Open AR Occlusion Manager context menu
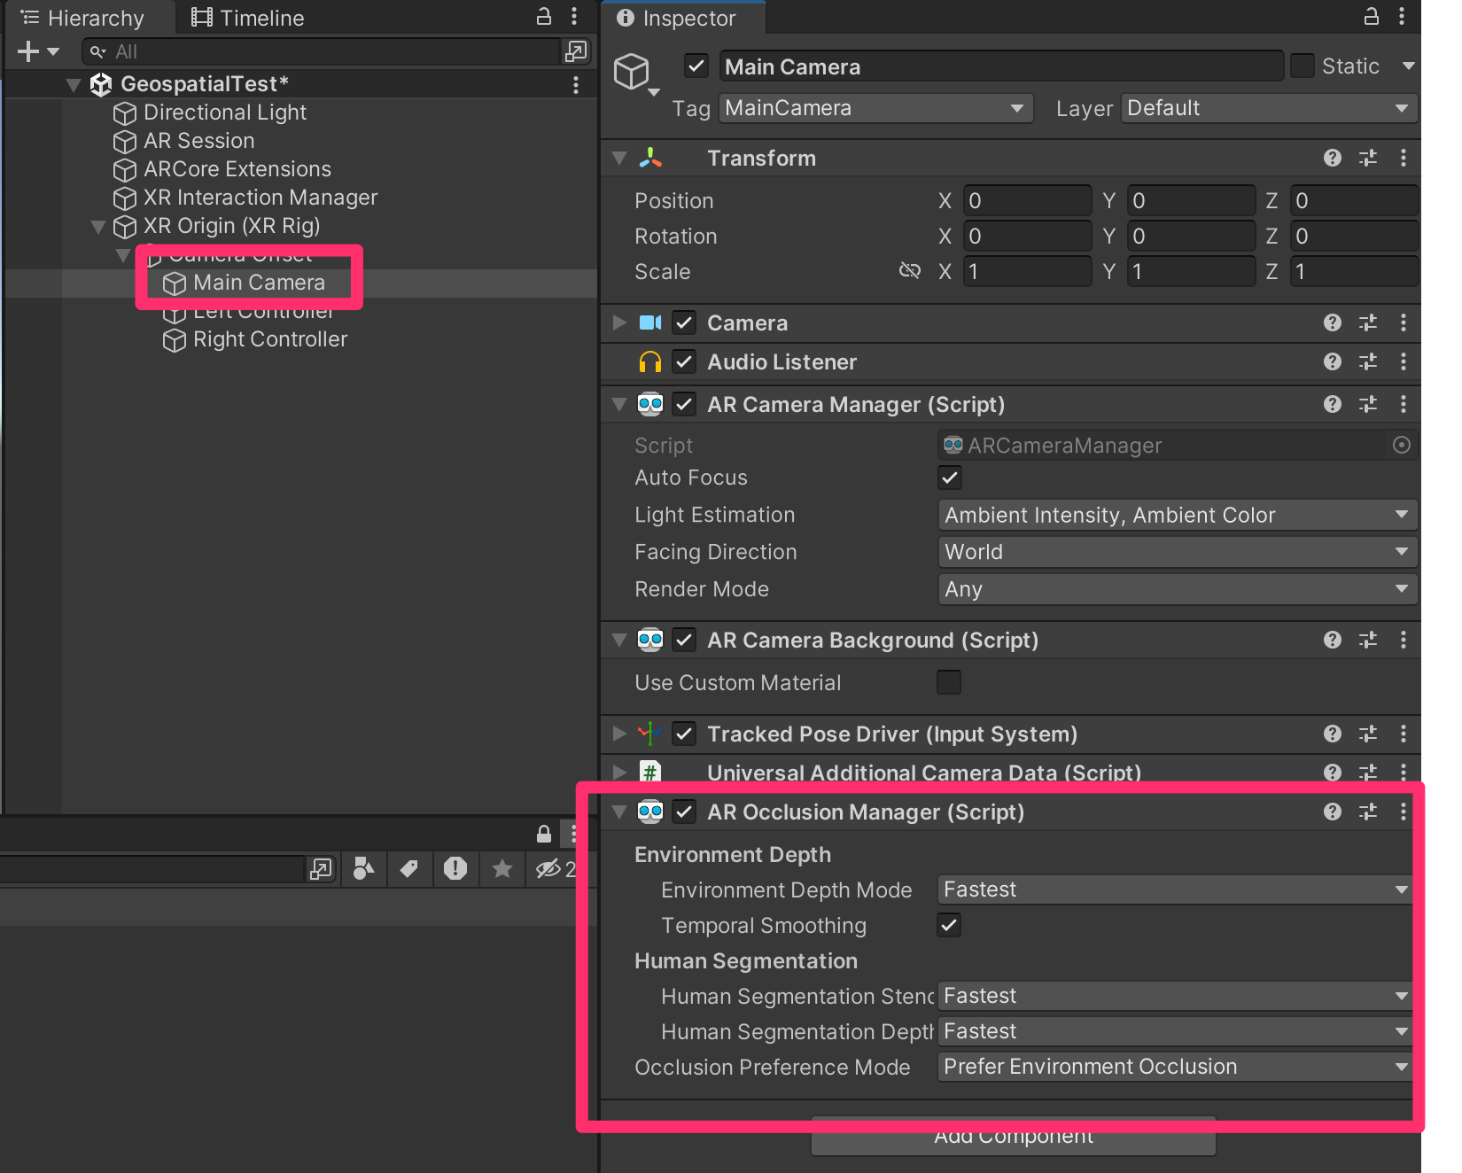 (1403, 812)
